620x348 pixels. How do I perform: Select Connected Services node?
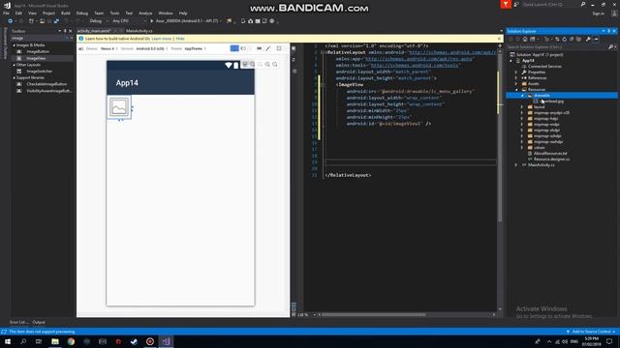click(544, 67)
